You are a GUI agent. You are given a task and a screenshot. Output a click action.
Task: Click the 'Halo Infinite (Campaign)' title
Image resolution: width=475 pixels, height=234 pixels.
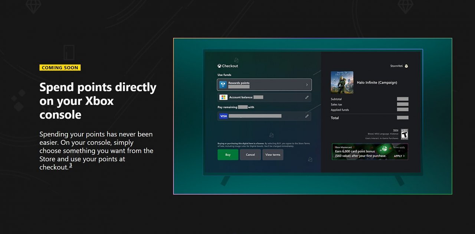(x=377, y=82)
